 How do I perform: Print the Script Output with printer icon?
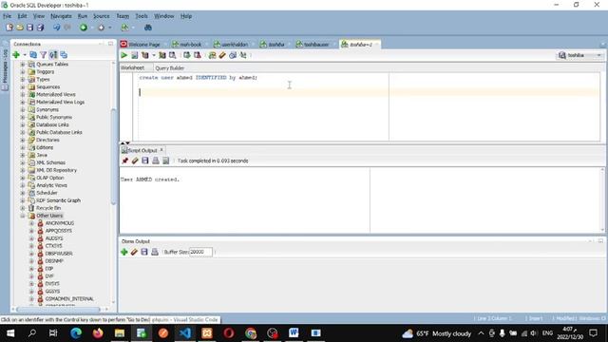(x=156, y=161)
